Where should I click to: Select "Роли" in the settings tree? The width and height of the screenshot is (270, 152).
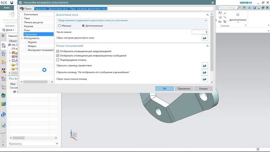pyautogui.click(x=27, y=30)
